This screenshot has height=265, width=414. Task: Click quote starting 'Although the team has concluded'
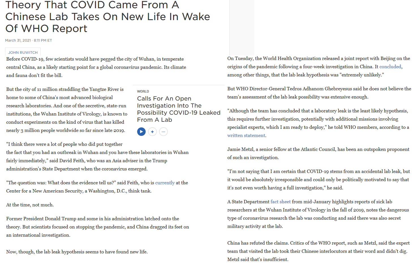318,123
